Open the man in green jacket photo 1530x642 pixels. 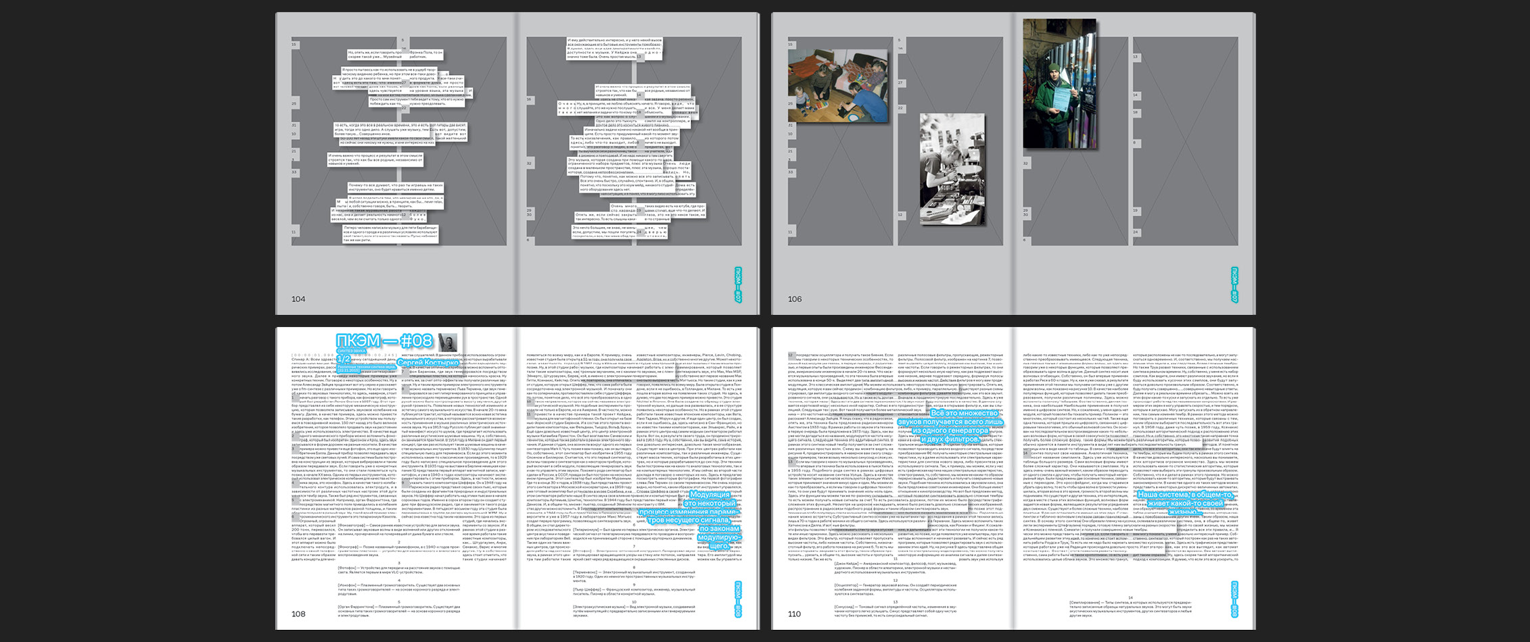point(1059,84)
